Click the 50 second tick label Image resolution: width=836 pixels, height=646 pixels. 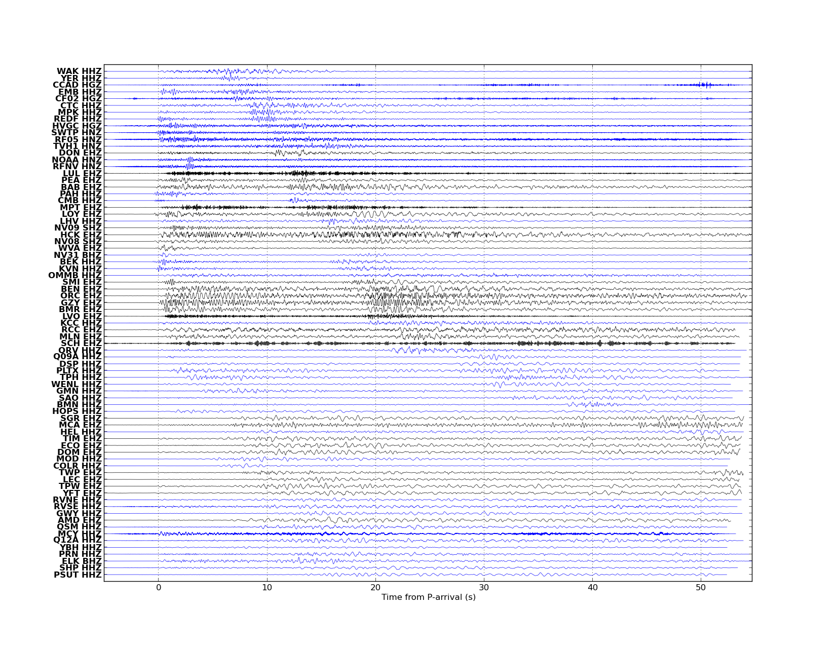point(700,588)
